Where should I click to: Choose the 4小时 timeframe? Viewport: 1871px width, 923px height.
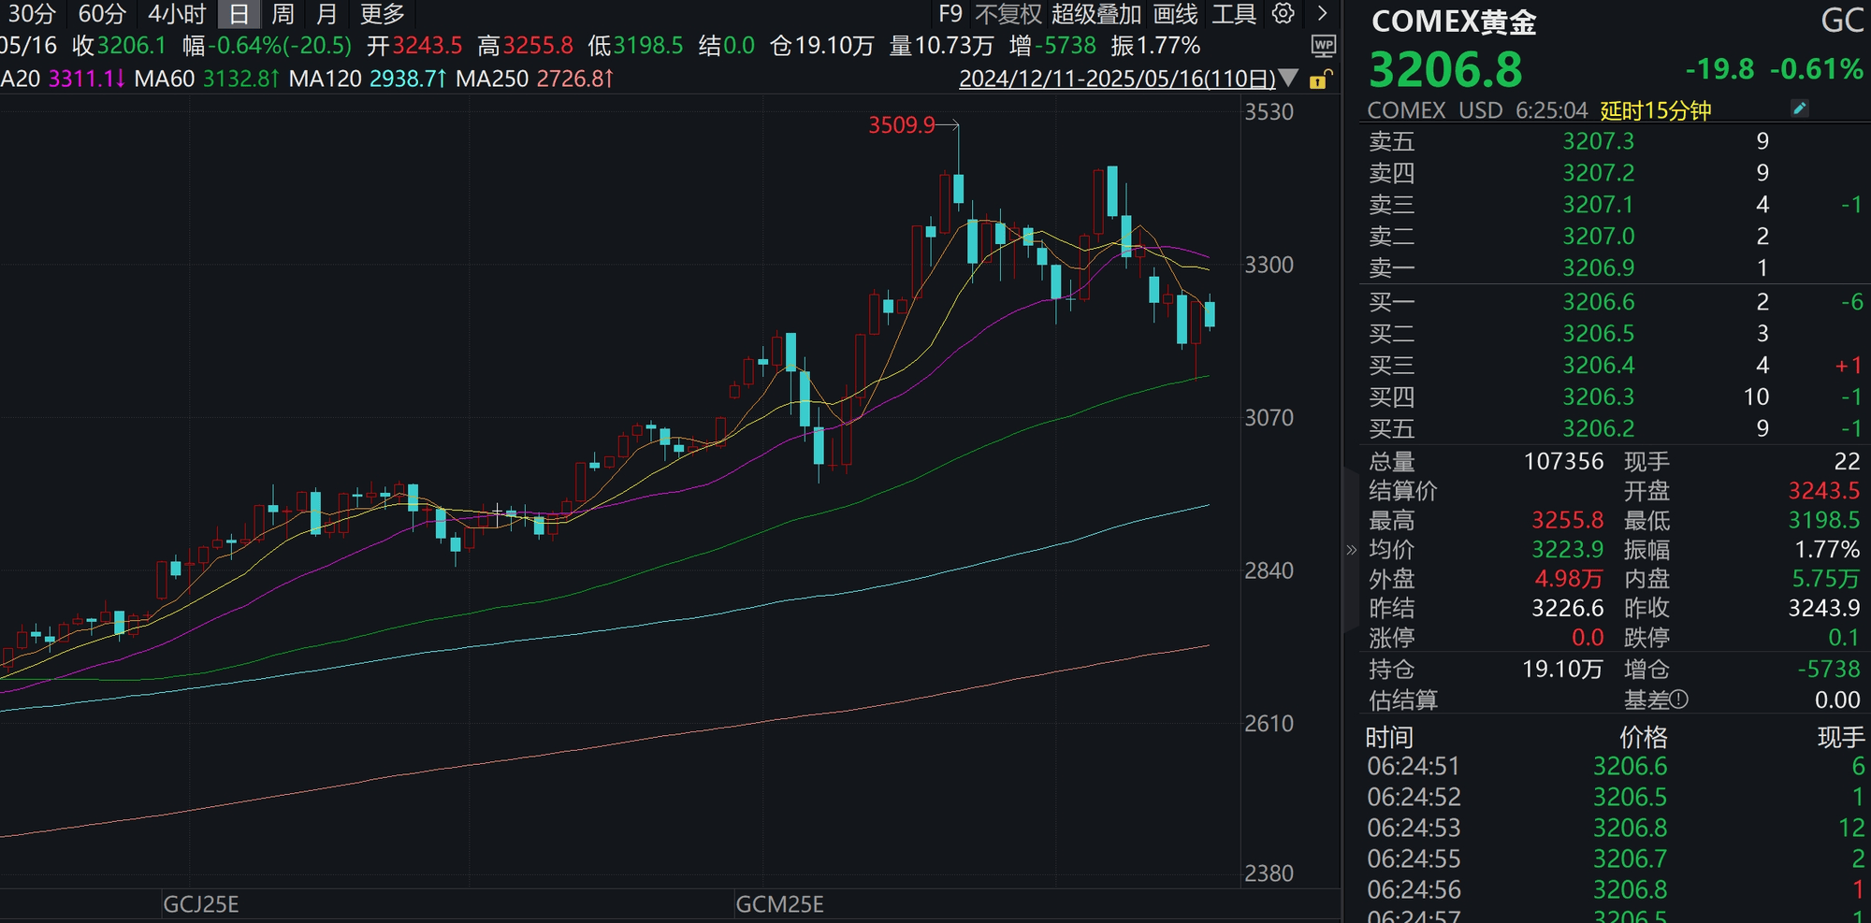pos(177,13)
